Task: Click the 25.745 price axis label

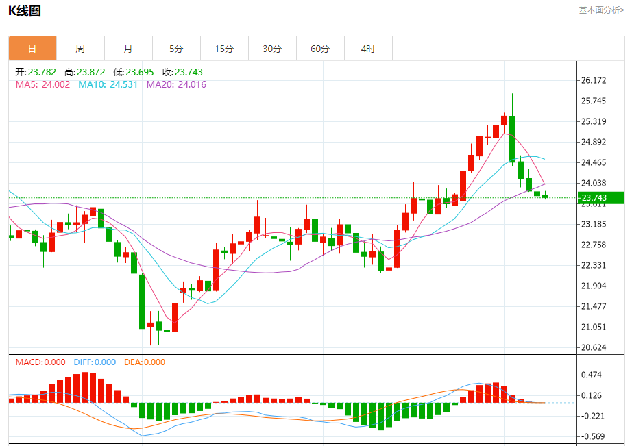Action: [x=594, y=101]
